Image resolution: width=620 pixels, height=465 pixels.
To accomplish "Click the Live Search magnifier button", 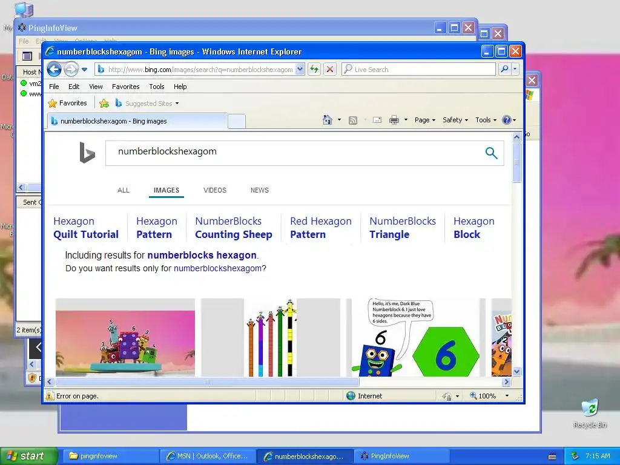I will (504, 69).
